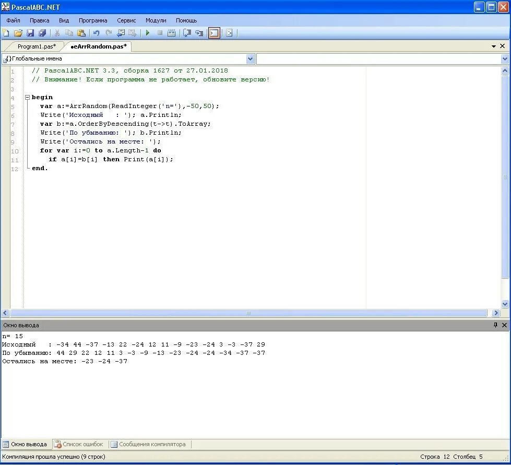Screen dimensions: 511x465
Task: Open the Сервис menu
Action: [126, 20]
